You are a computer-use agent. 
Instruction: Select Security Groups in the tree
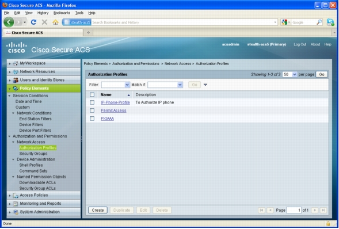tap(33, 154)
